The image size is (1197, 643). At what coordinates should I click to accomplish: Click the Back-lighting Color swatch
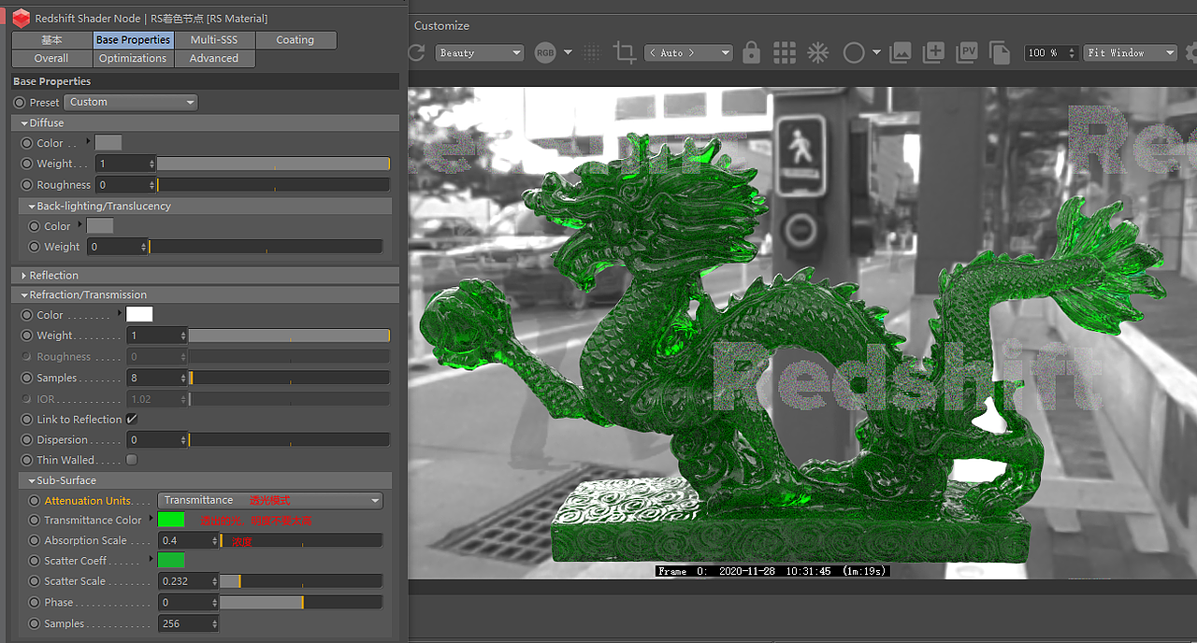click(x=100, y=226)
